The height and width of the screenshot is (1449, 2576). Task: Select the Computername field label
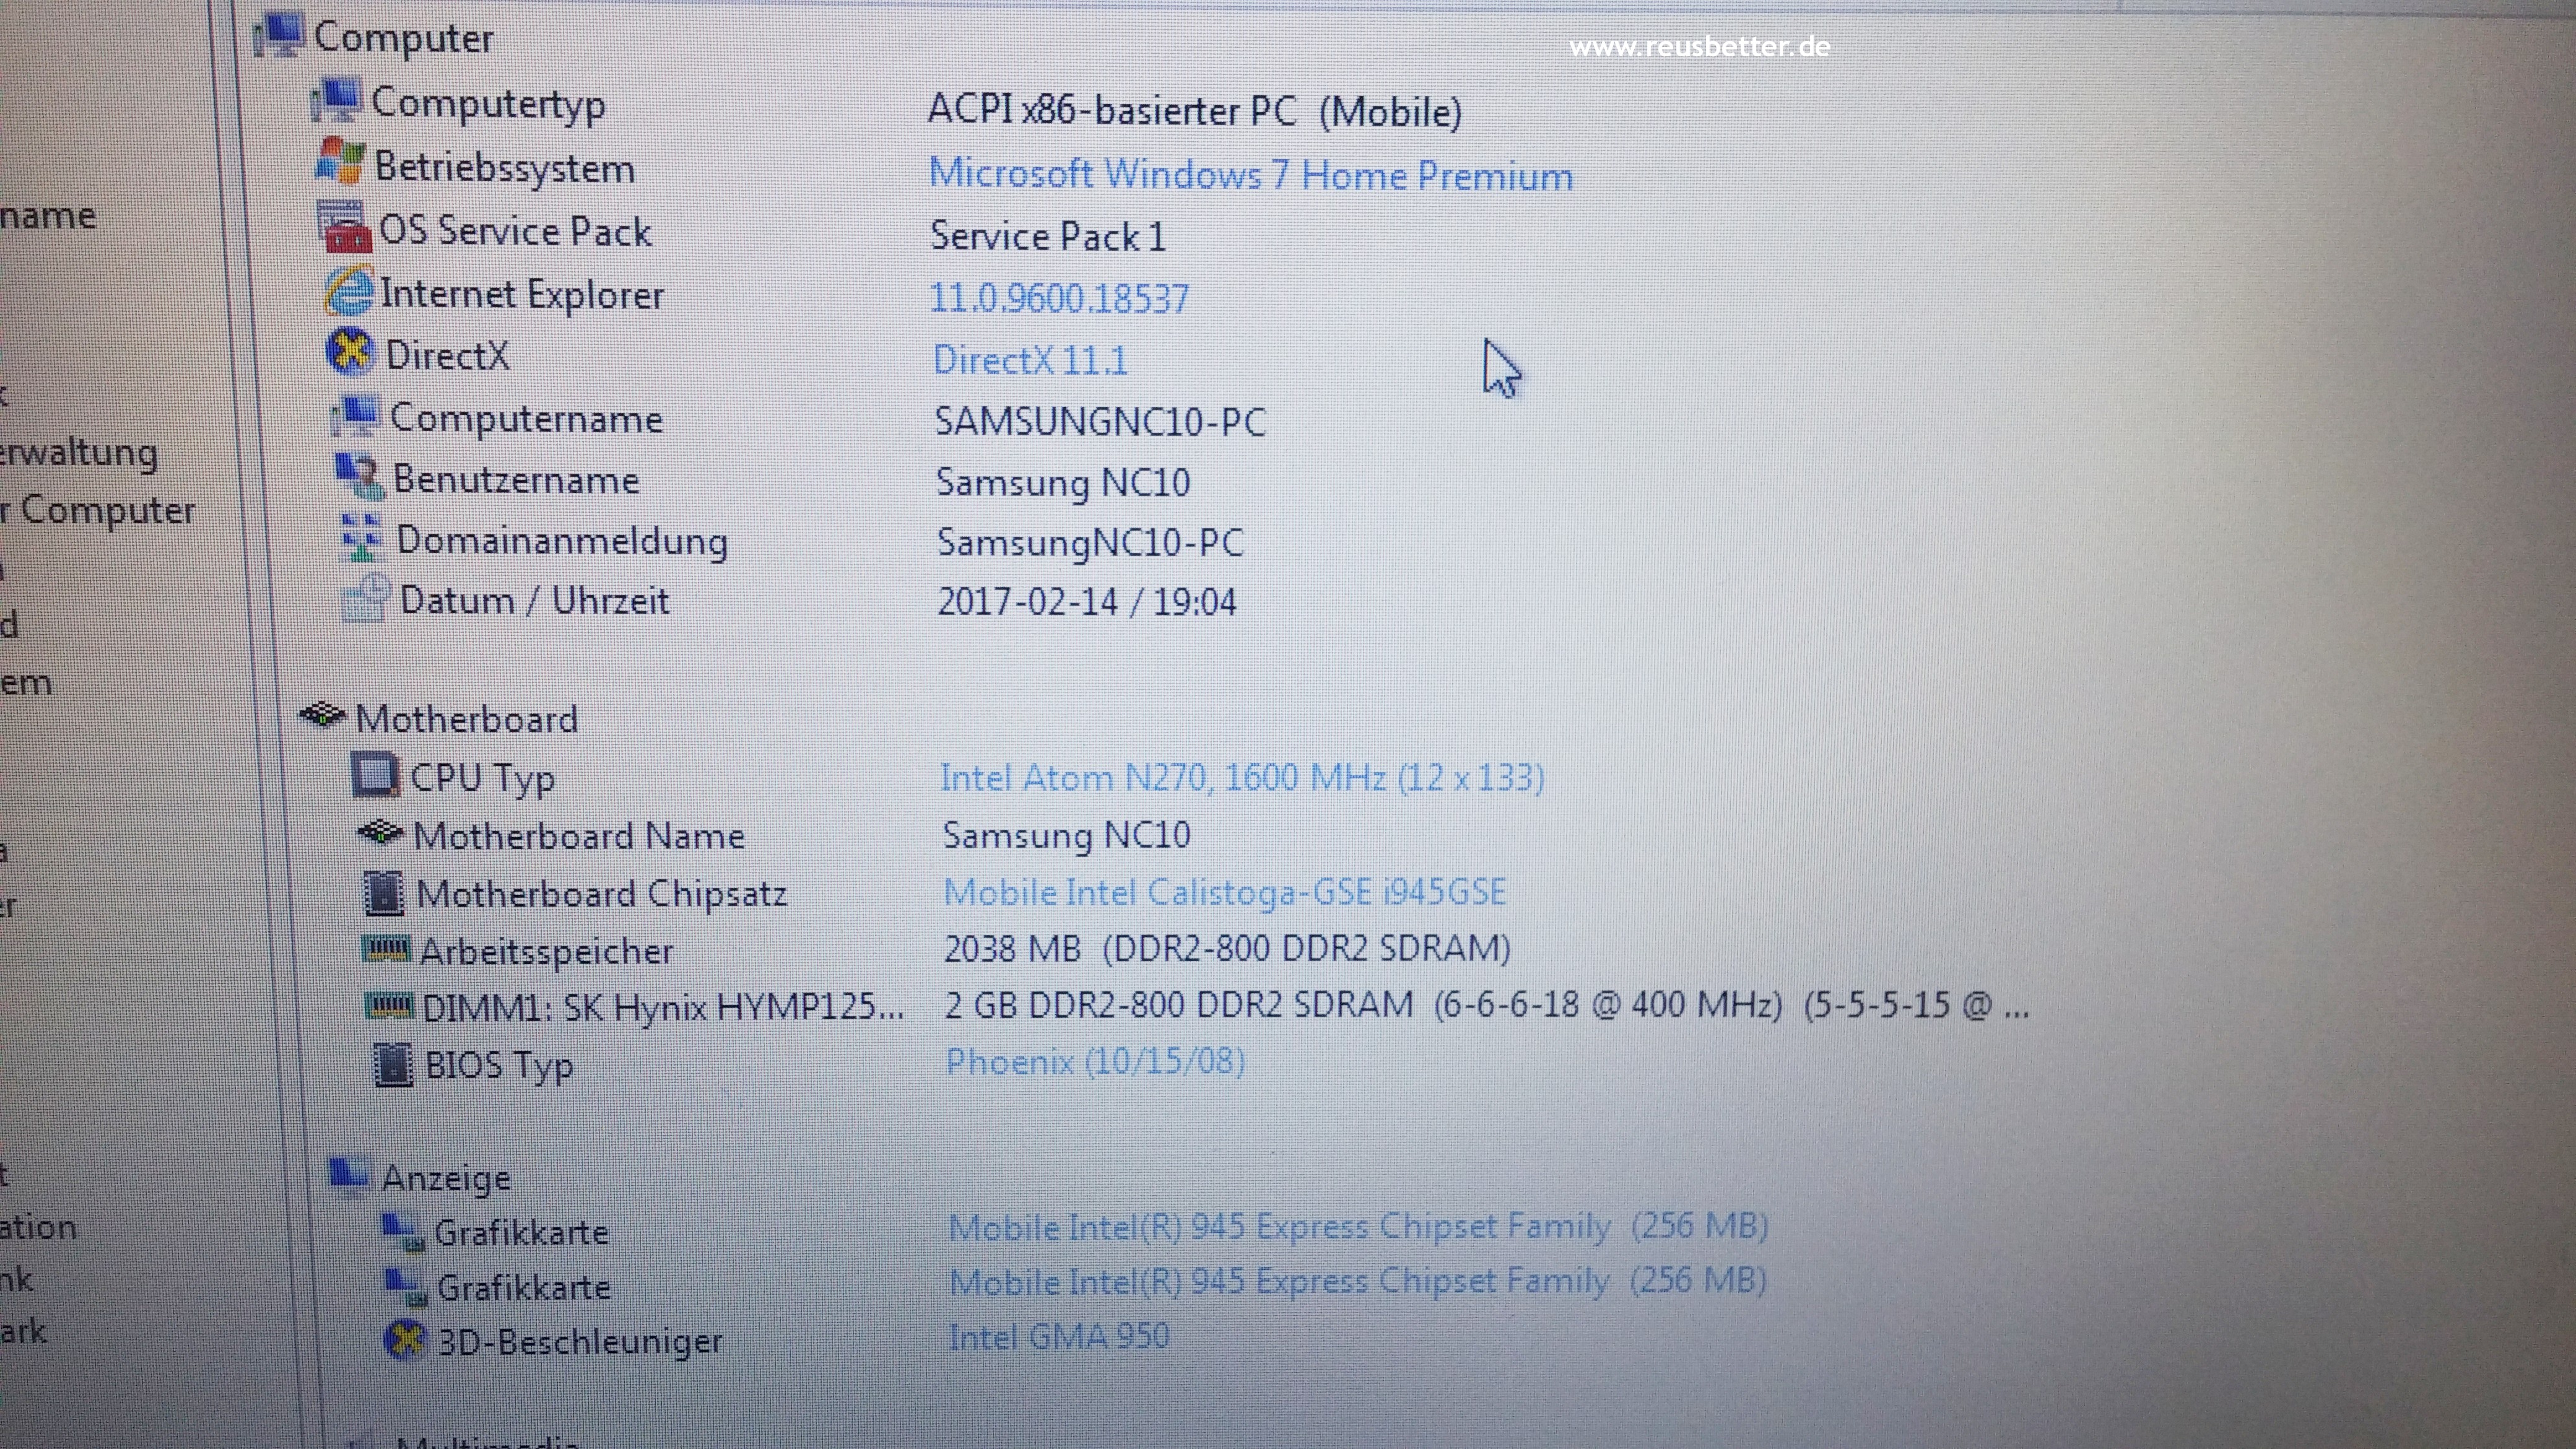[527, 419]
